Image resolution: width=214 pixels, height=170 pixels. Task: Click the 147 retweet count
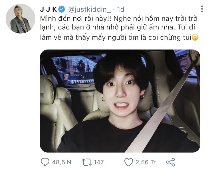(x=99, y=162)
